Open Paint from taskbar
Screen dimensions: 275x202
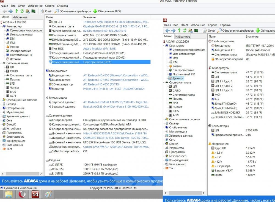click(48, 194)
